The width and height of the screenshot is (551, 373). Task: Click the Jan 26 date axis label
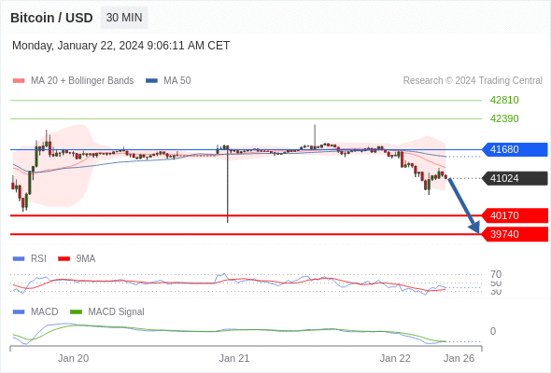[459, 359]
